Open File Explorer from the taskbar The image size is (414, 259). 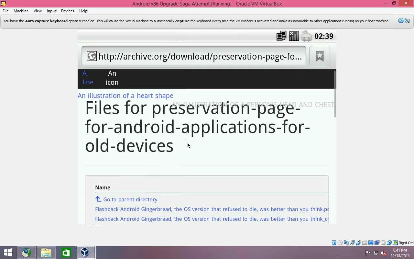click(x=46, y=253)
